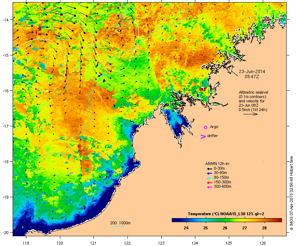Screen dimensions: 296x246
Task: Click the '80-150m' depth label
Action: tap(221, 178)
